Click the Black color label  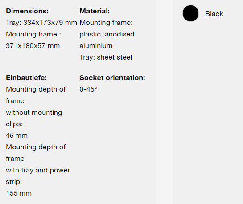click(214, 14)
